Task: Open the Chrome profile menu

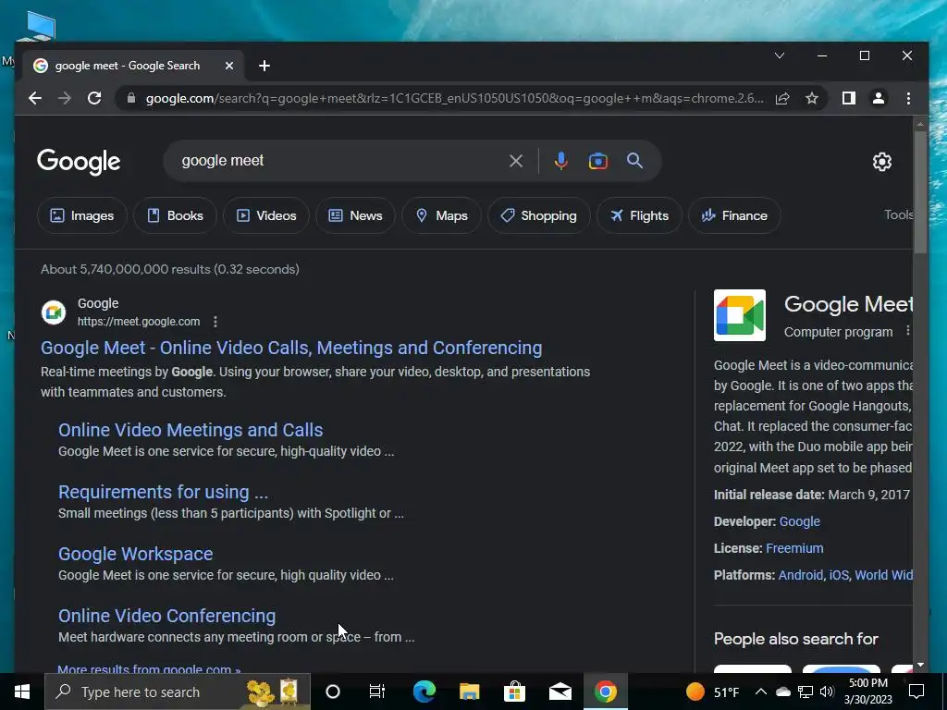Action: click(879, 98)
